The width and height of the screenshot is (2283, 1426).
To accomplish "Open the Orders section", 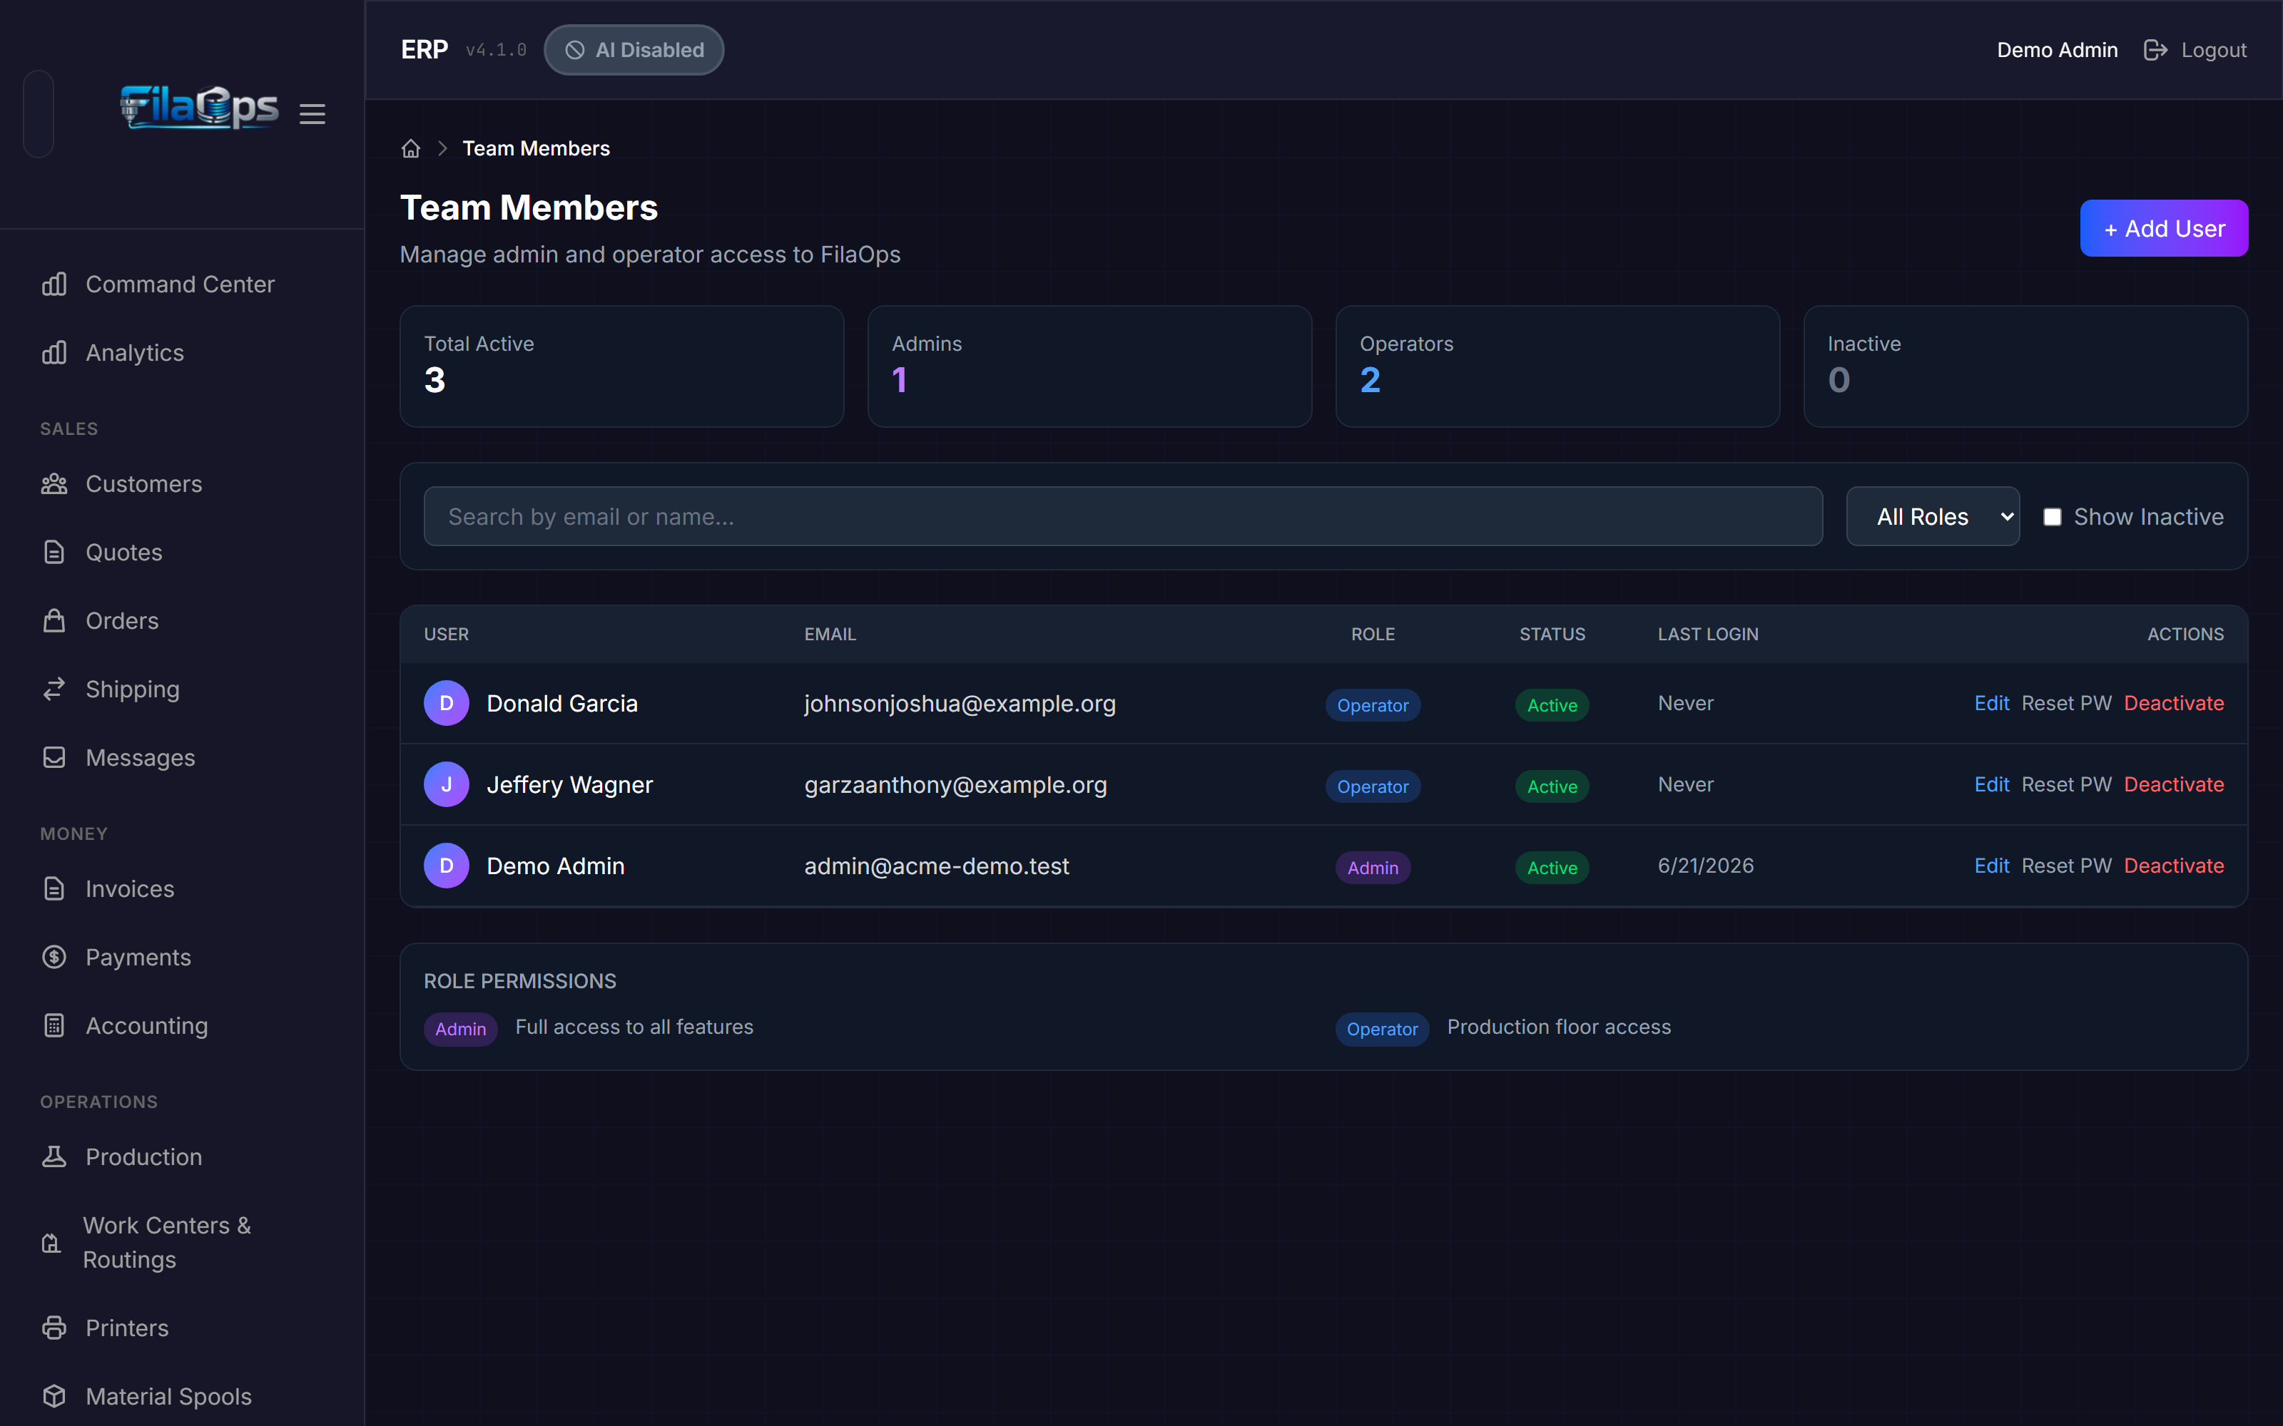I will [182, 620].
